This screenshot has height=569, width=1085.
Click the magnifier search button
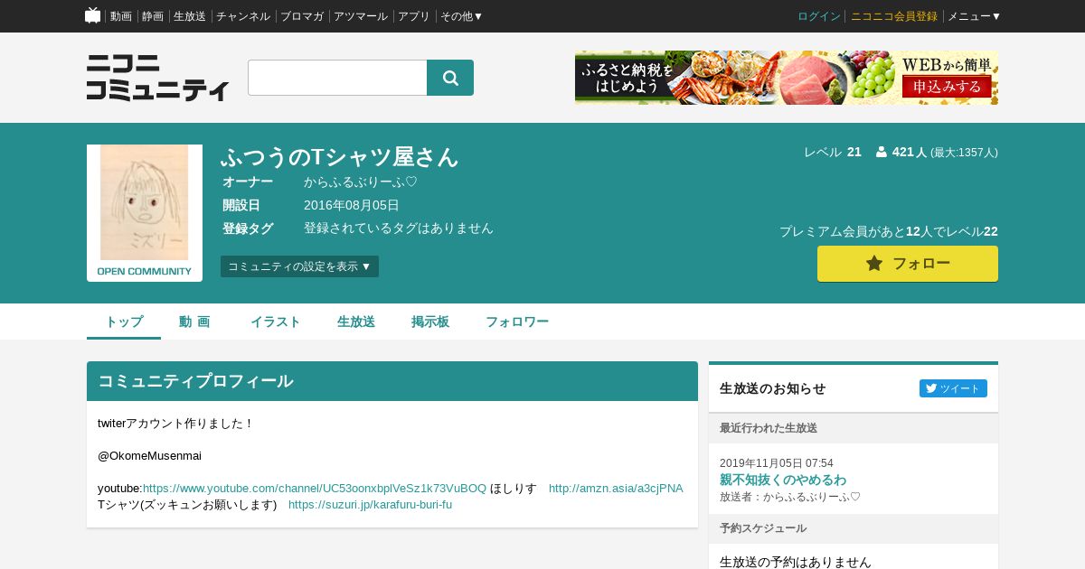[450, 78]
